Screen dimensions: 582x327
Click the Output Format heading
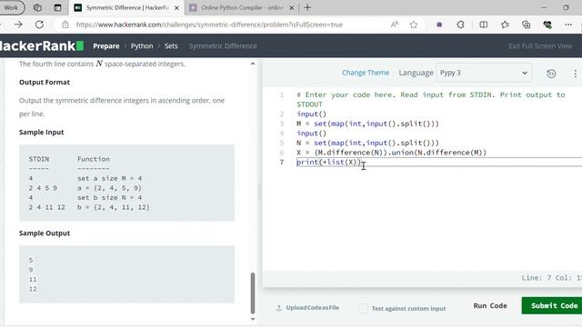coord(45,83)
